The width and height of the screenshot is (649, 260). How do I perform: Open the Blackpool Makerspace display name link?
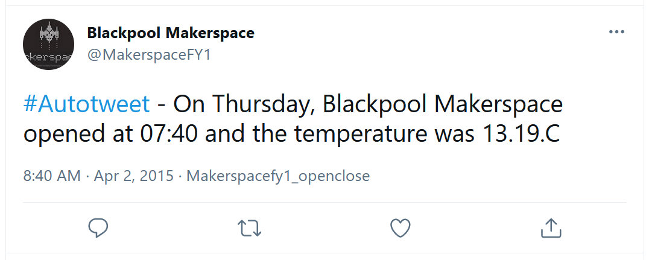pos(171,33)
